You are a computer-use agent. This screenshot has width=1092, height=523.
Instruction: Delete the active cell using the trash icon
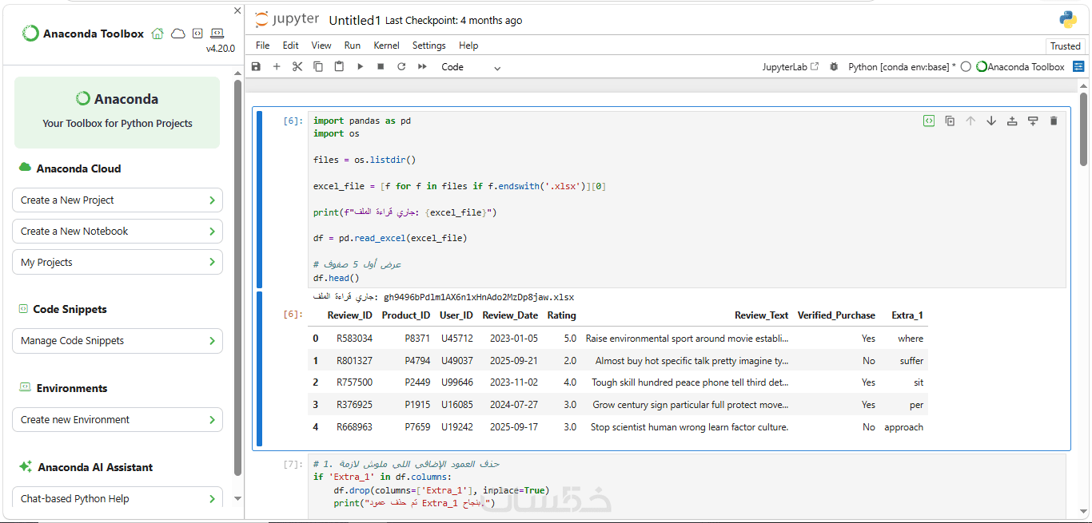pos(1054,121)
